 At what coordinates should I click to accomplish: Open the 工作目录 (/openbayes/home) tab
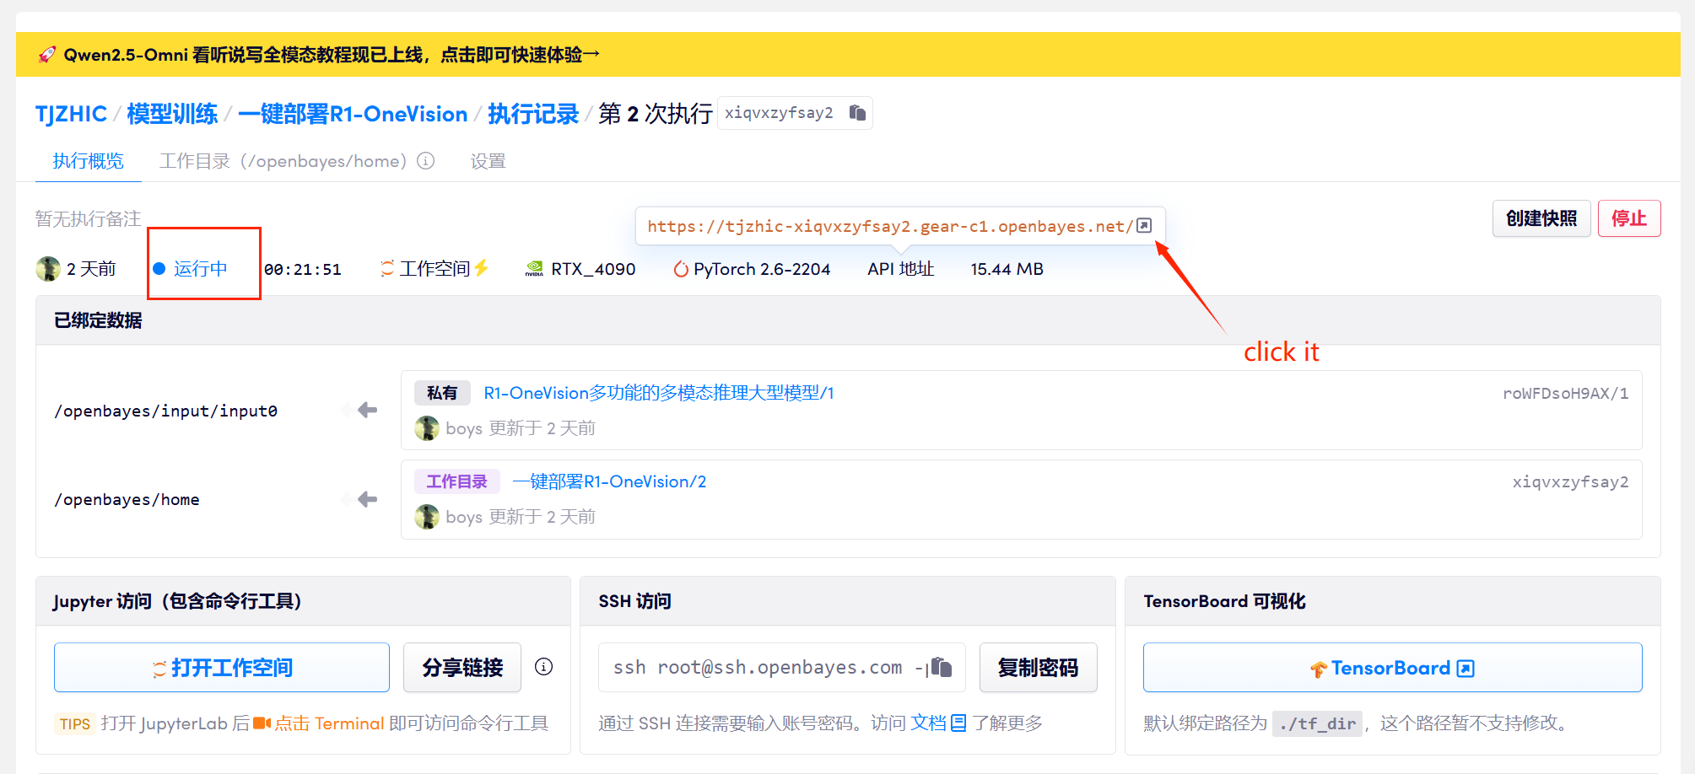(x=283, y=161)
